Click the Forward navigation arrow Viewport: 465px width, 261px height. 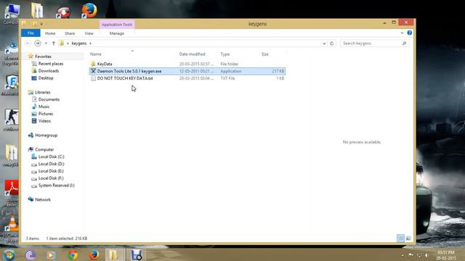38,43
